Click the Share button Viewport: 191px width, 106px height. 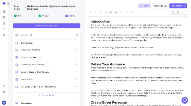pos(144,6)
